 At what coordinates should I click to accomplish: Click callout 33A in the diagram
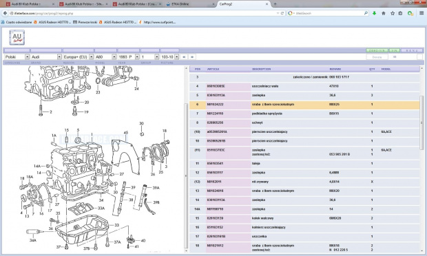[x=101, y=208]
